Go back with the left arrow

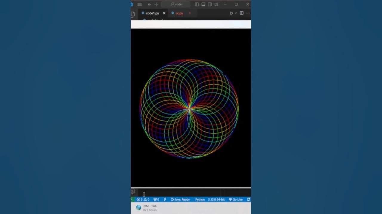(150, 4)
